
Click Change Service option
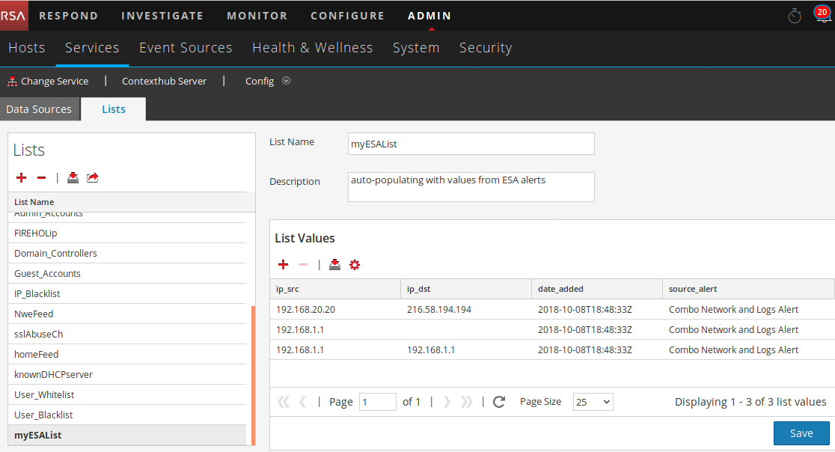48,81
